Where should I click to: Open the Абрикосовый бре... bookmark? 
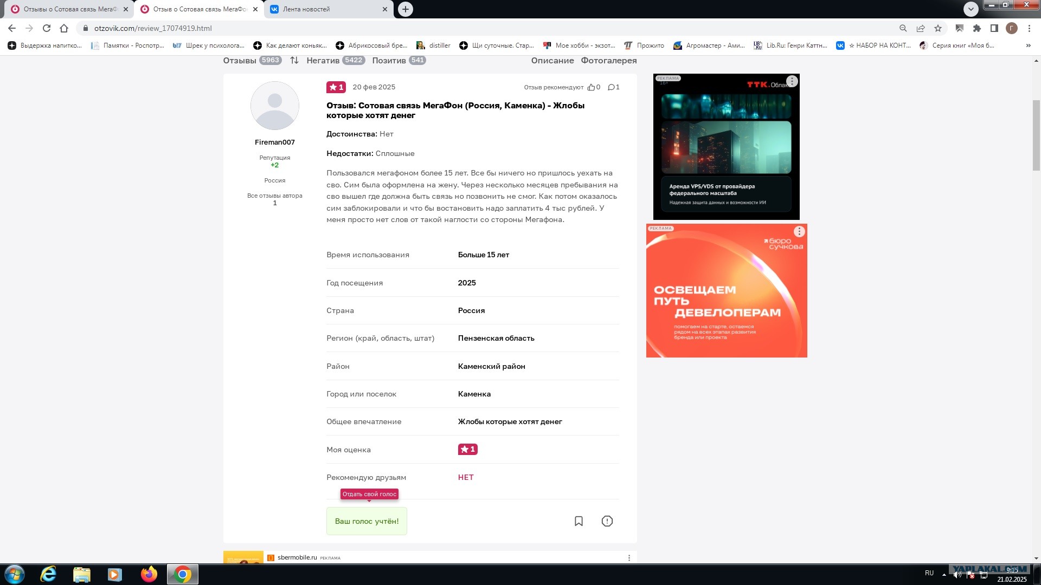click(371, 45)
